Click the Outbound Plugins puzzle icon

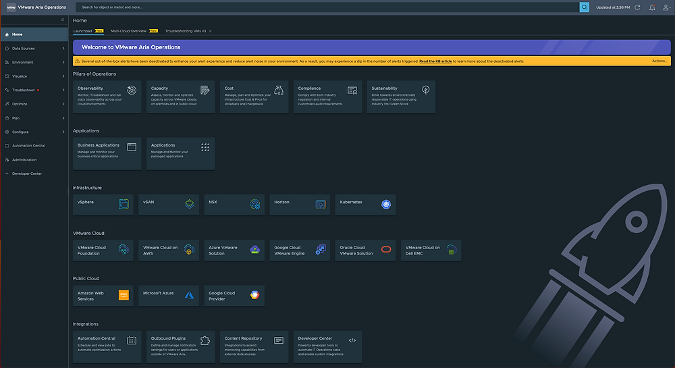tap(205, 340)
